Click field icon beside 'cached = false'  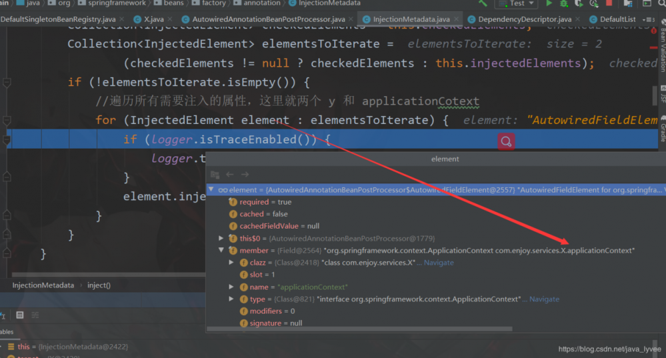click(x=233, y=214)
